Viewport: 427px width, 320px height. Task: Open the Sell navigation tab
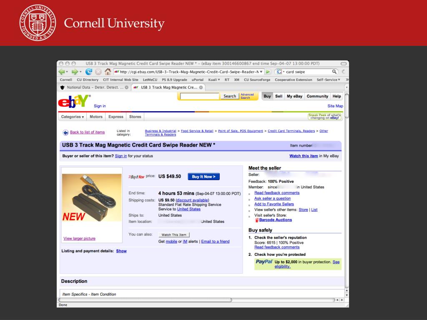279,96
